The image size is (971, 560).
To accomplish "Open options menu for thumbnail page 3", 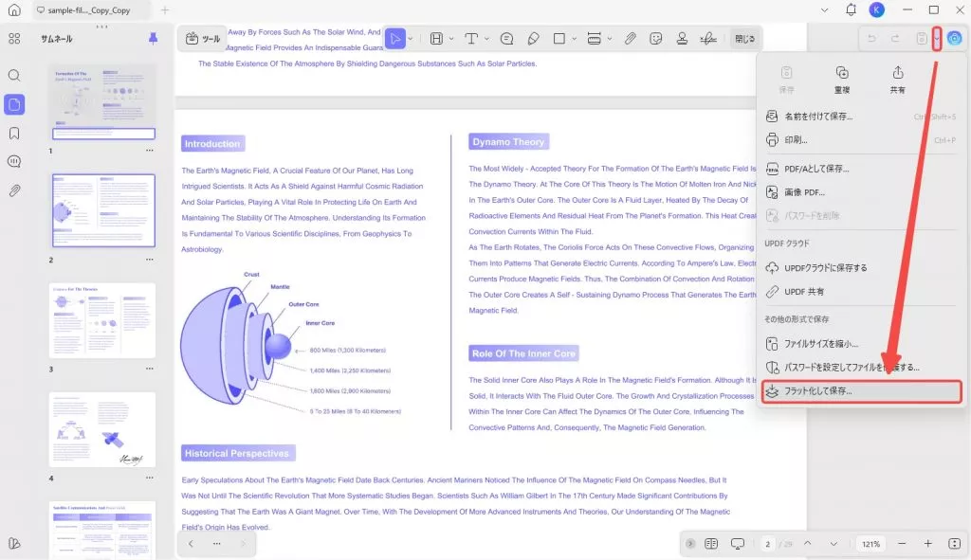I will 149,369.
